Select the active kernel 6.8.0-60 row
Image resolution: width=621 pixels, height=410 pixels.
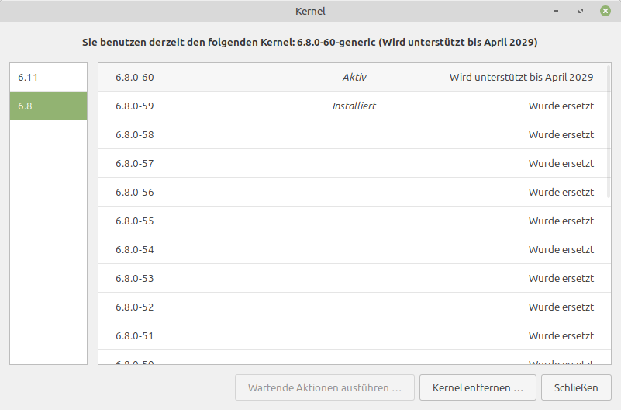(354, 77)
